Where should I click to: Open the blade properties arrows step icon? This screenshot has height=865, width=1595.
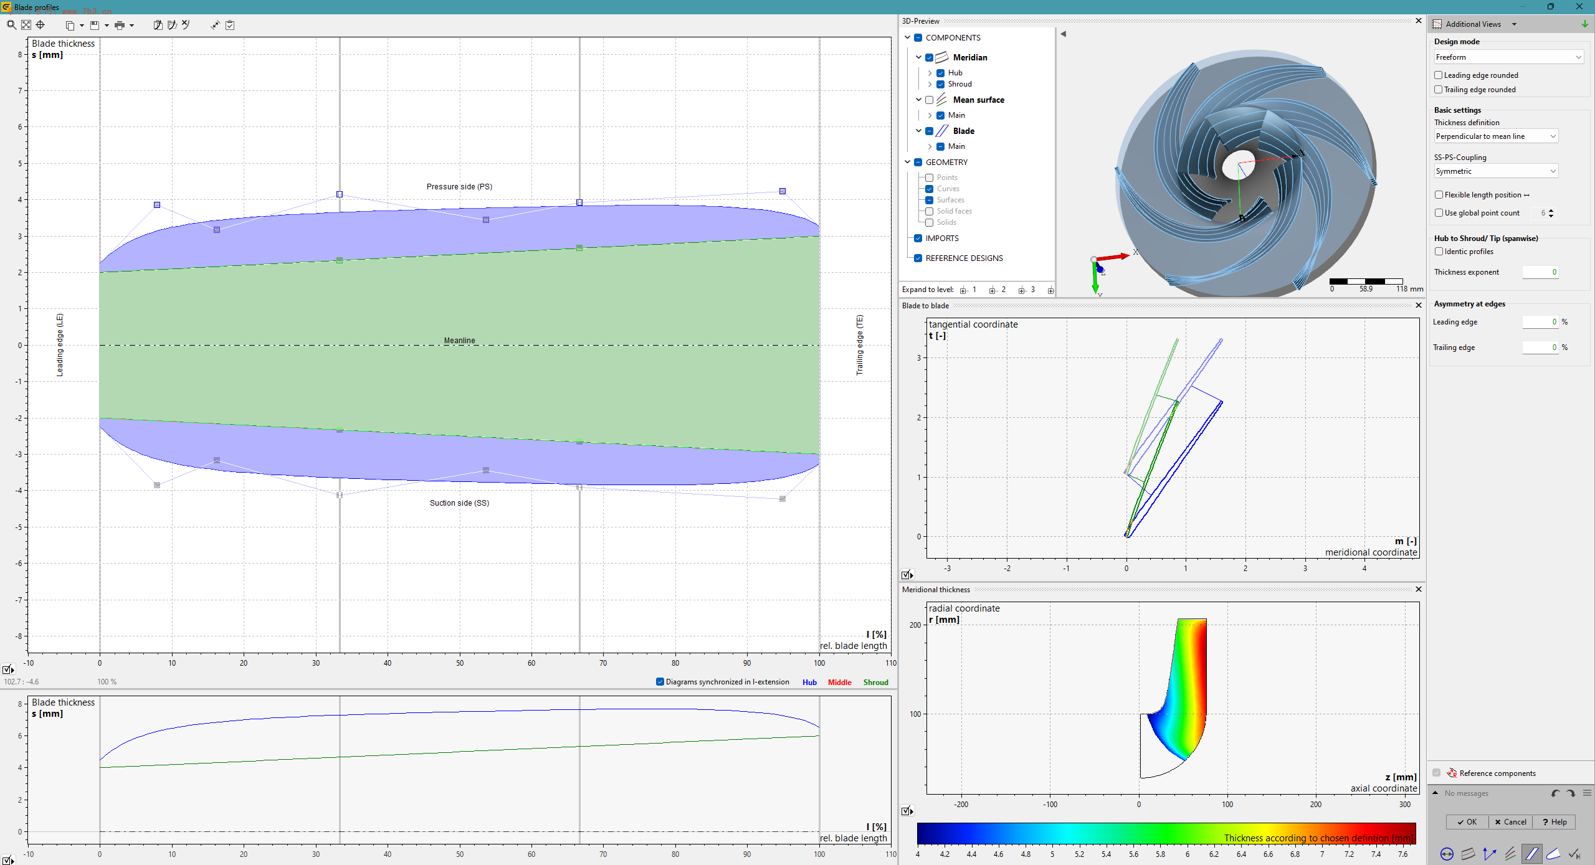click(1490, 854)
